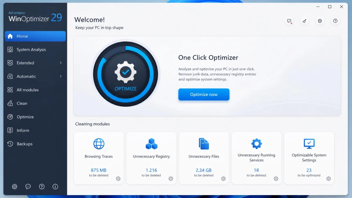The width and height of the screenshot is (352, 198).
Task: Click the All modules grid icon
Action: pyautogui.click(x=10, y=90)
